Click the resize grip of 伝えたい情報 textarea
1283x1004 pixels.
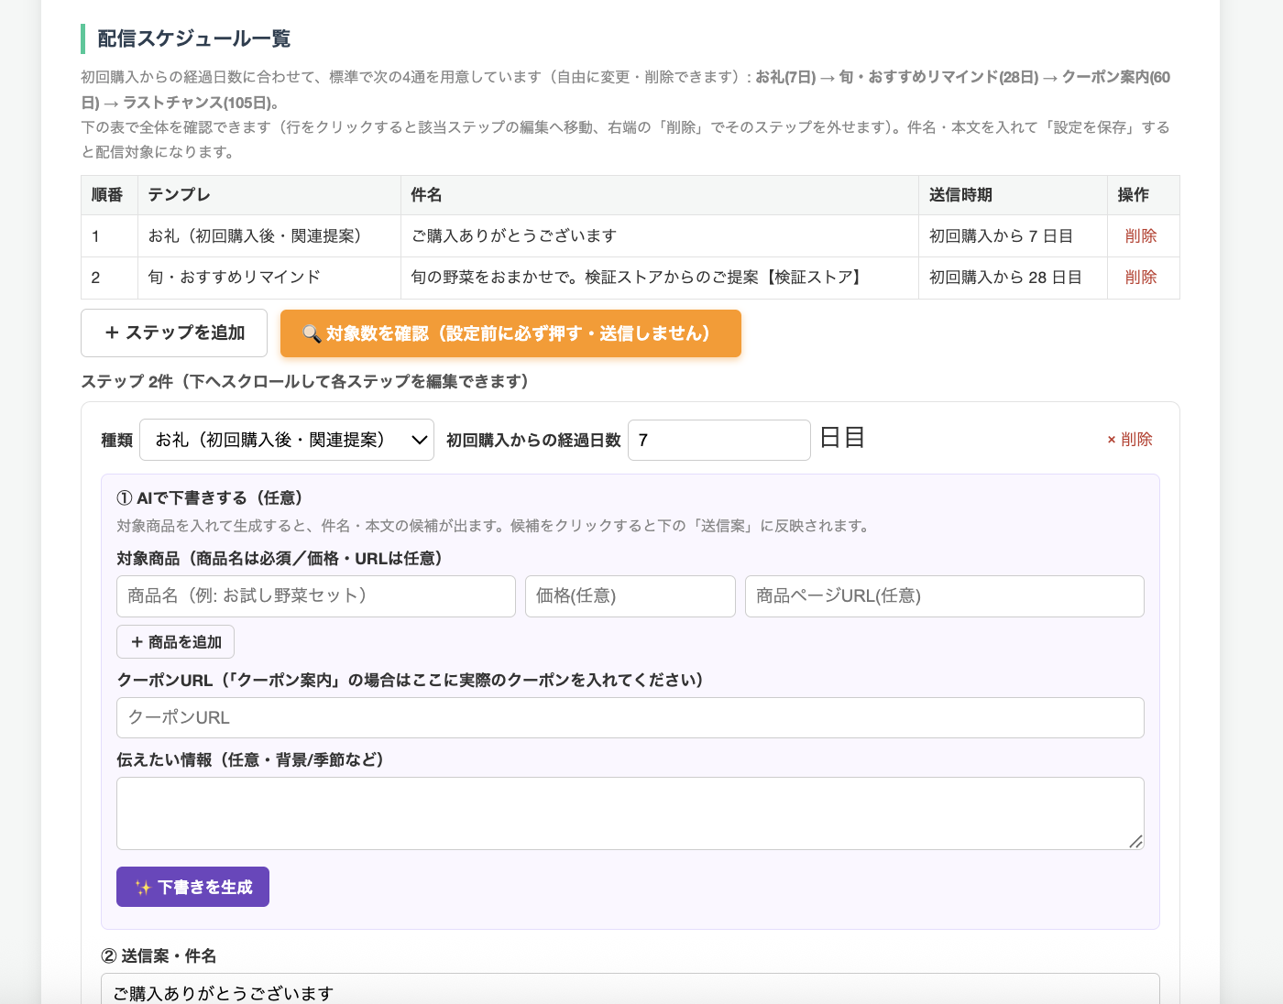click(x=1135, y=841)
